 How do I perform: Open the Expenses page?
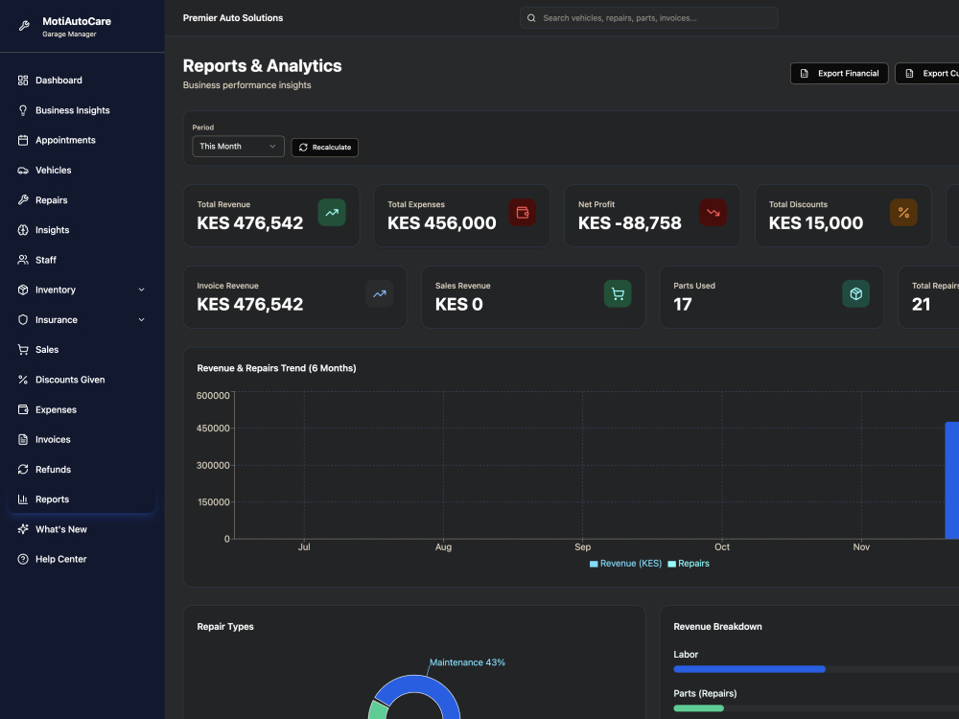pyautogui.click(x=82, y=409)
